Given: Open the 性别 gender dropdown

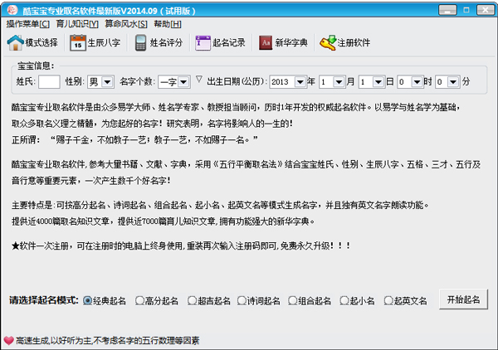Looking at the screenshot, I should [107, 82].
